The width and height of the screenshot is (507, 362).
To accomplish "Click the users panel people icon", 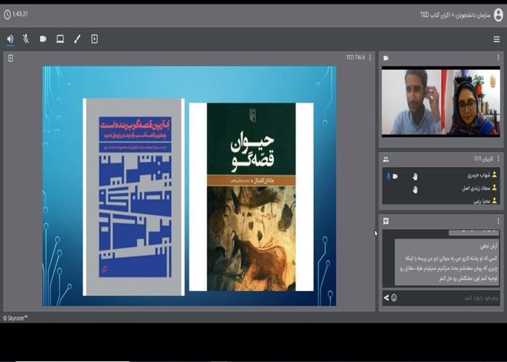I will click(386, 159).
